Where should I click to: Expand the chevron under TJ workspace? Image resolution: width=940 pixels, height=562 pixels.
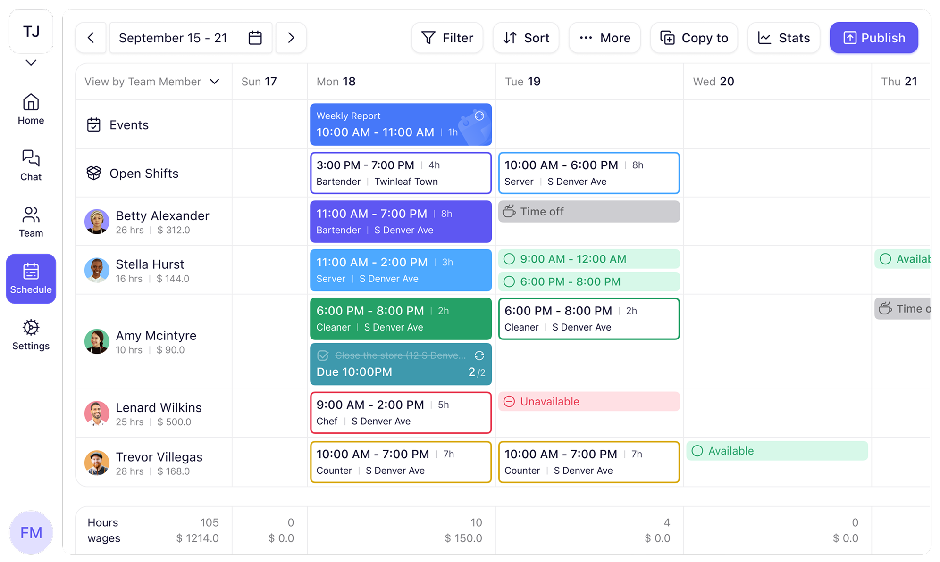coord(31,63)
